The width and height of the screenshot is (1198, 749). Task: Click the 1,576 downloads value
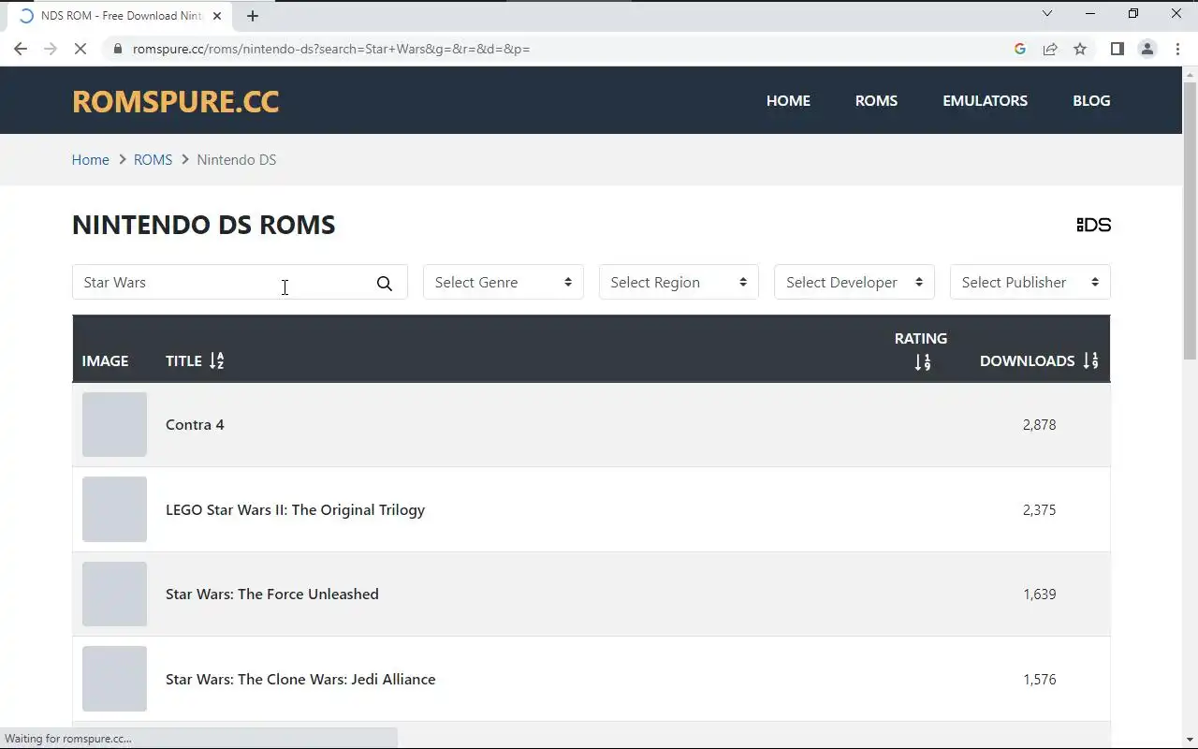[1039, 679]
